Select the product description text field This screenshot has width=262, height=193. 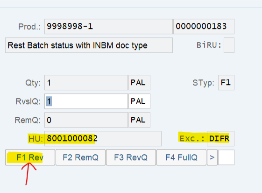click(89, 45)
